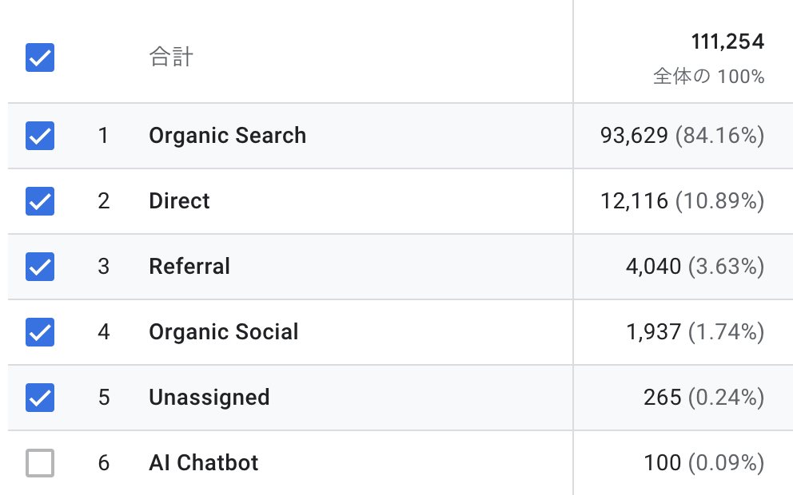Untick the Referral row checkbox
793x495 pixels.
40,267
